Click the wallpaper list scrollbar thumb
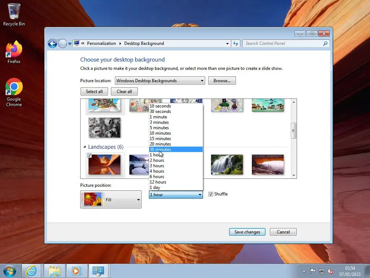Viewport: 370px width, 278px height. click(293, 130)
